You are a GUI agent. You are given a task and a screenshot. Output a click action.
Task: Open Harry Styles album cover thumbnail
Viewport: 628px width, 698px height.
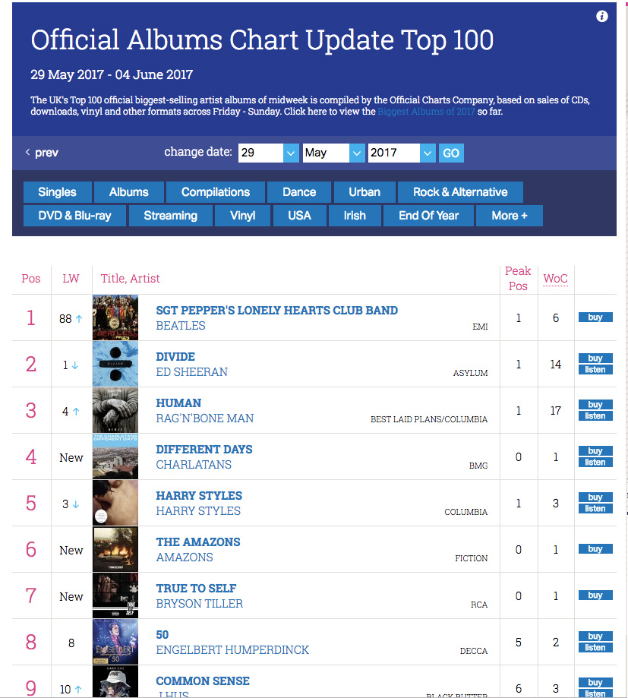tap(115, 503)
